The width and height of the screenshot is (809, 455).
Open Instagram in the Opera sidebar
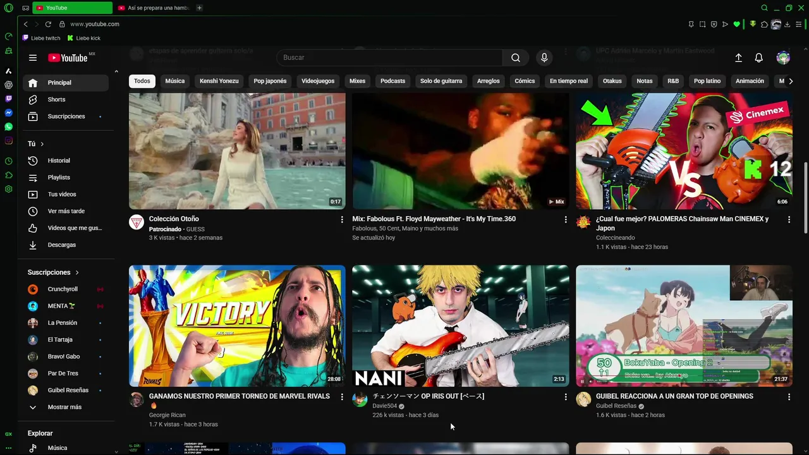[x=8, y=140]
